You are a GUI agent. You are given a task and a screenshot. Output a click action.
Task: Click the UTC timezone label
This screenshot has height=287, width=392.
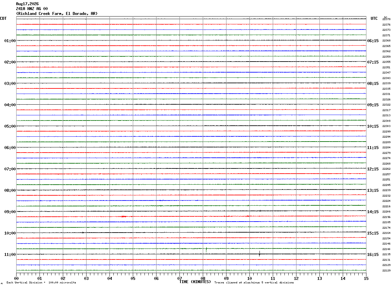[x=374, y=18]
